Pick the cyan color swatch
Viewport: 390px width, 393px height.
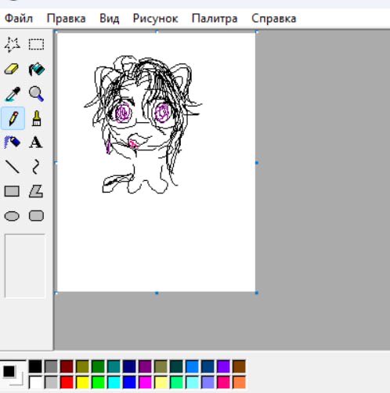point(114,382)
